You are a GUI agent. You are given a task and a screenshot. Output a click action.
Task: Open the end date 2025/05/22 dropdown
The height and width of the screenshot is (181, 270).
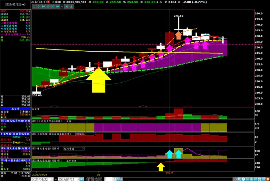click(78, 179)
